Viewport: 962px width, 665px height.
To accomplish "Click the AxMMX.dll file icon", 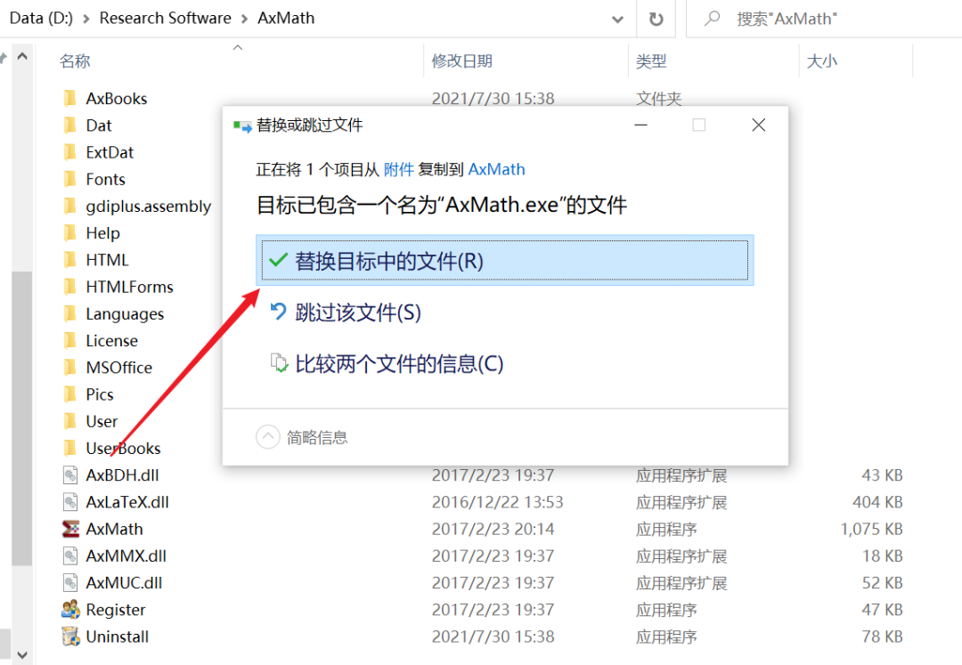I will [x=70, y=556].
